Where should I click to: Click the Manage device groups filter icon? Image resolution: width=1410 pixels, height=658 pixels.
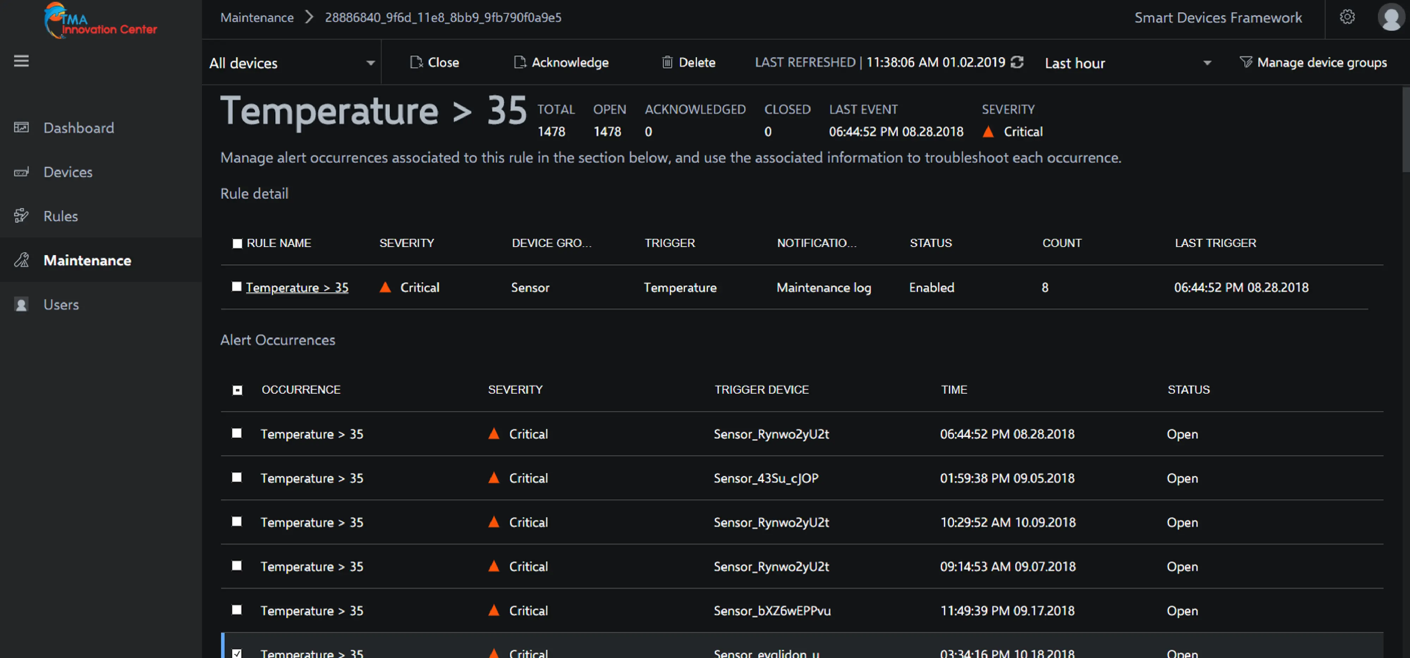(1246, 62)
